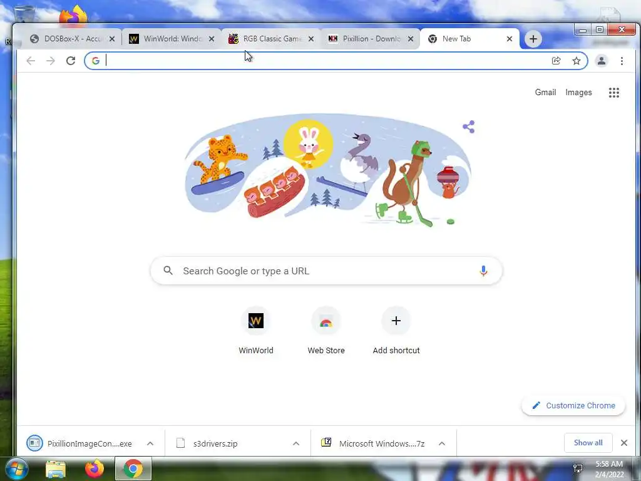The height and width of the screenshot is (481, 641).
Task: Open the Google apps grid icon
Action: 613,93
